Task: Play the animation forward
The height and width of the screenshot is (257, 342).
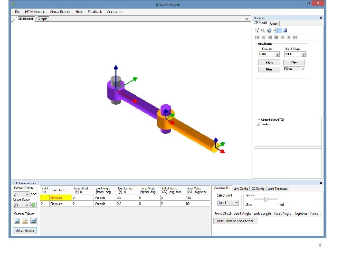Action: pyautogui.click(x=289, y=38)
